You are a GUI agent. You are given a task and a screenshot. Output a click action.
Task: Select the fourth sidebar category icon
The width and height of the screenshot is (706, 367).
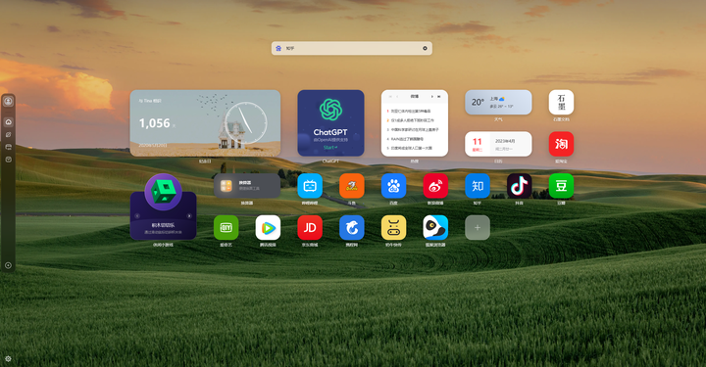(x=8, y=160)
